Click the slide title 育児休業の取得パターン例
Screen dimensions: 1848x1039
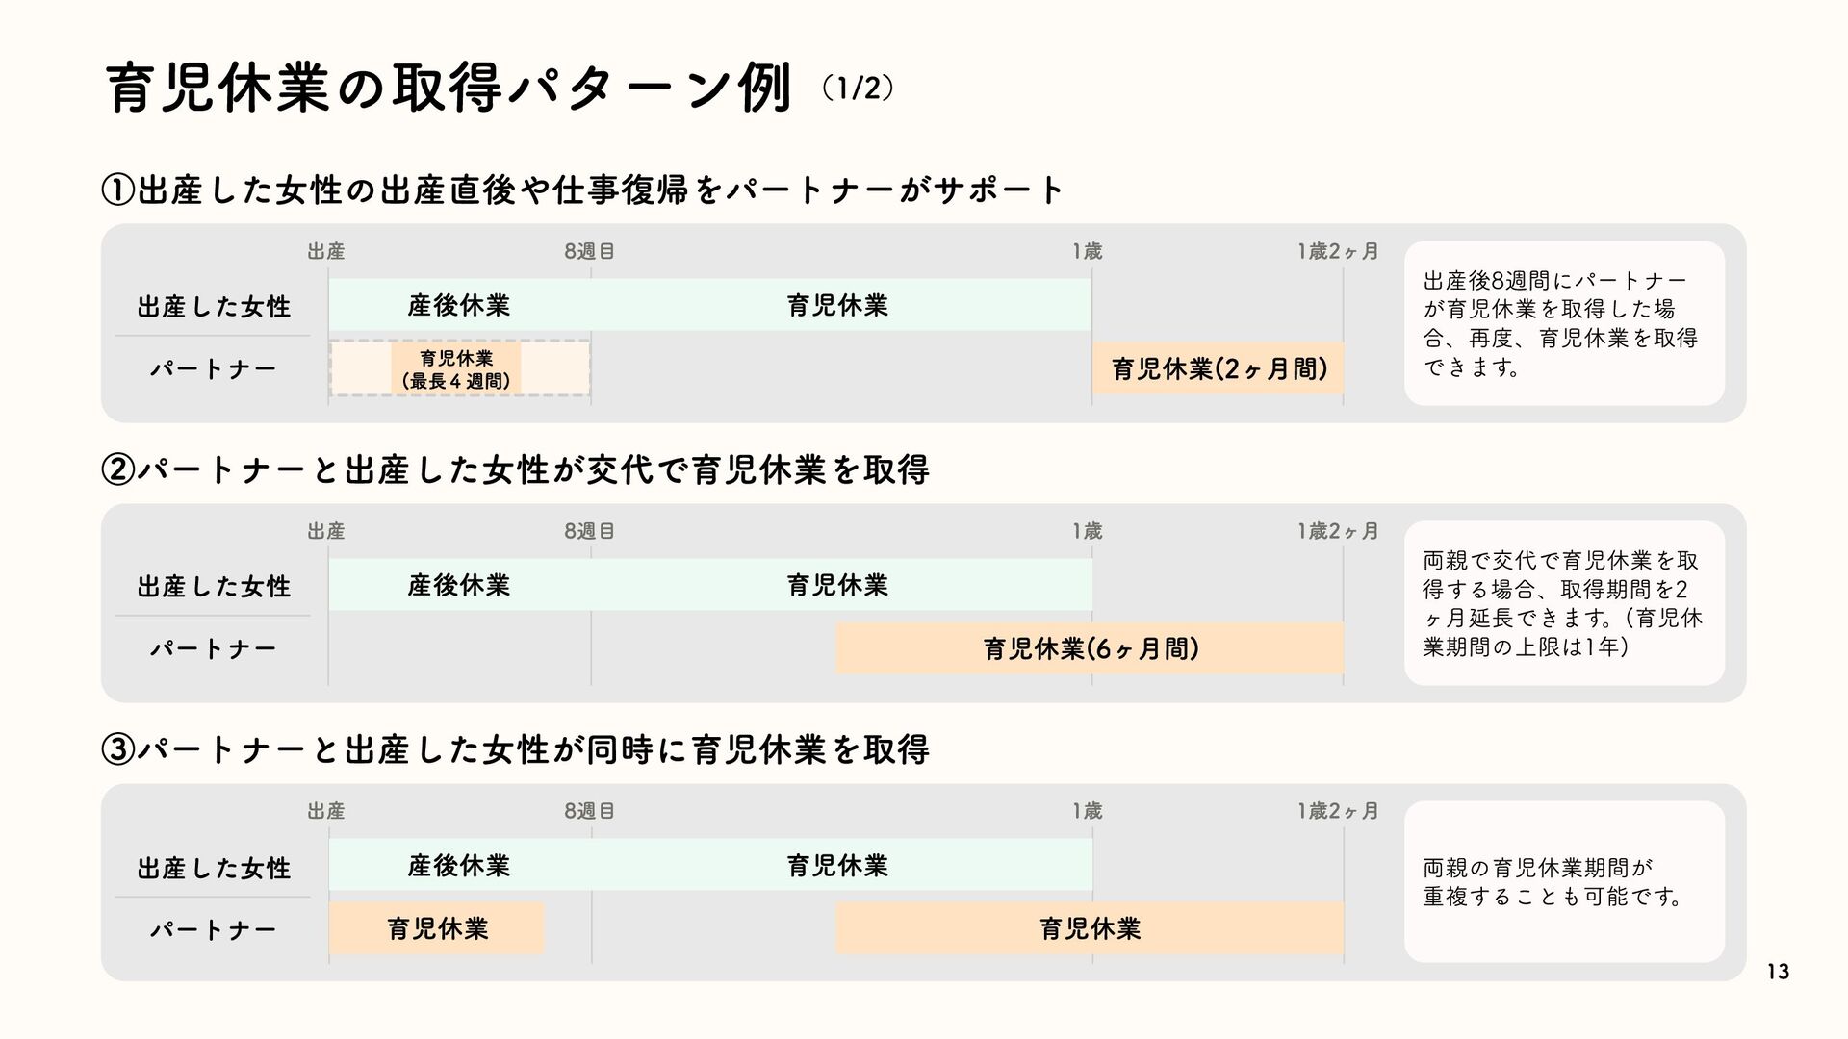point(449,89)
